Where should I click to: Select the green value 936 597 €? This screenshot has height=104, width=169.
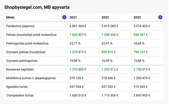141,35
